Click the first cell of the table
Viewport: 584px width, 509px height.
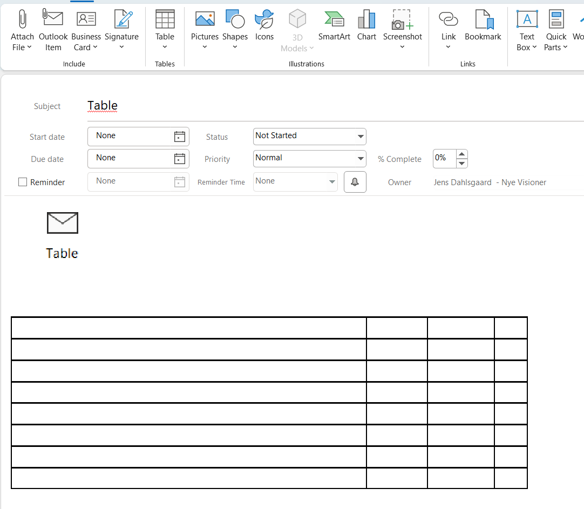click(x=189, y=328)
